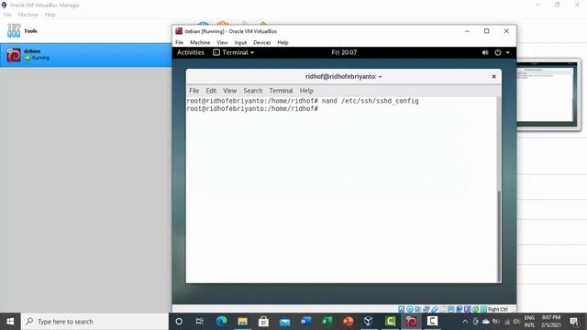
Task: Open the terminal File menu
Action: [x=194, y=91]
